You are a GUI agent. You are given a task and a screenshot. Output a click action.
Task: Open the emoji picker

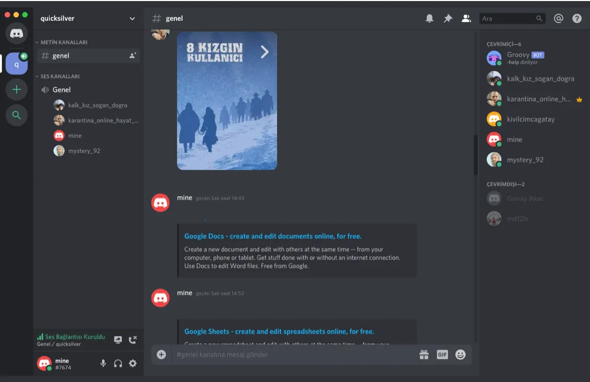(460, 354)
